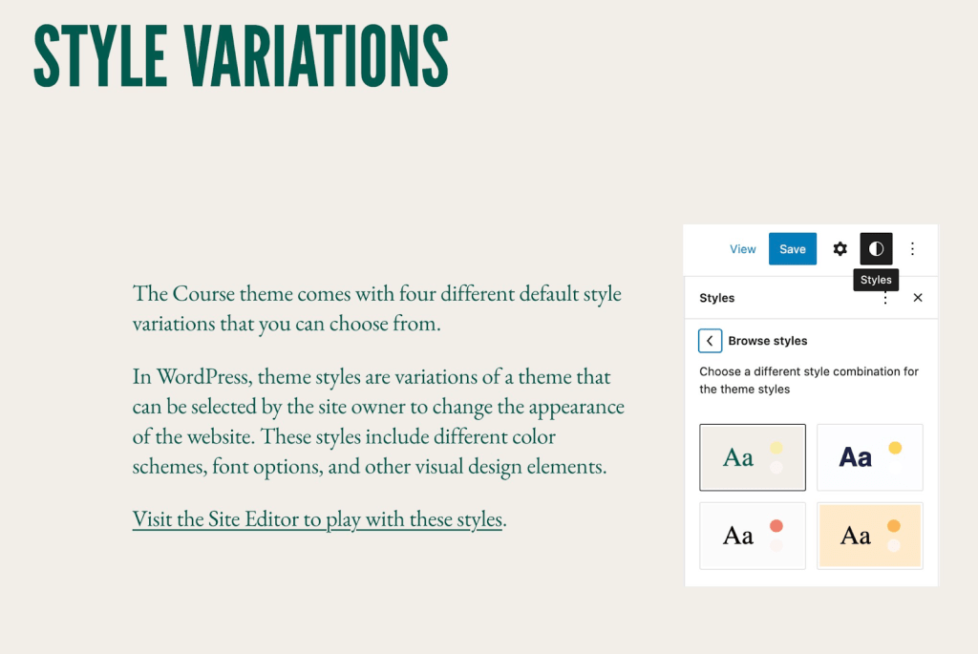Enable the red accent style variation

pos(753,535)
